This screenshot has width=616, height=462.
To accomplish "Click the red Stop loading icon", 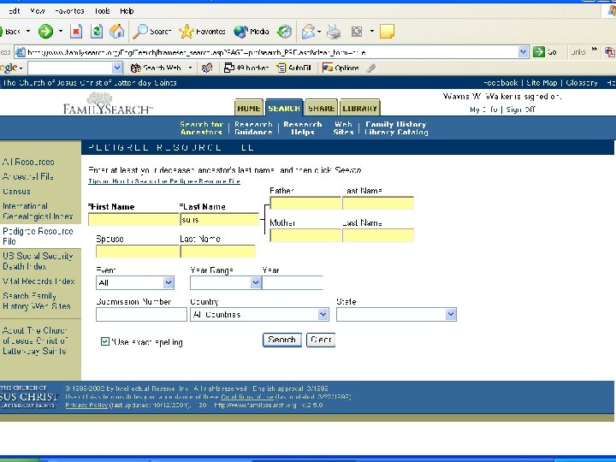I will [75, 32].
